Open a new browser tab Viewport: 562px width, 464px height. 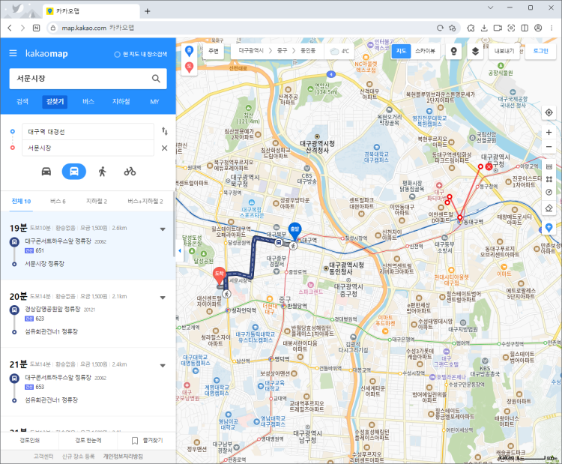click(148, 11)
